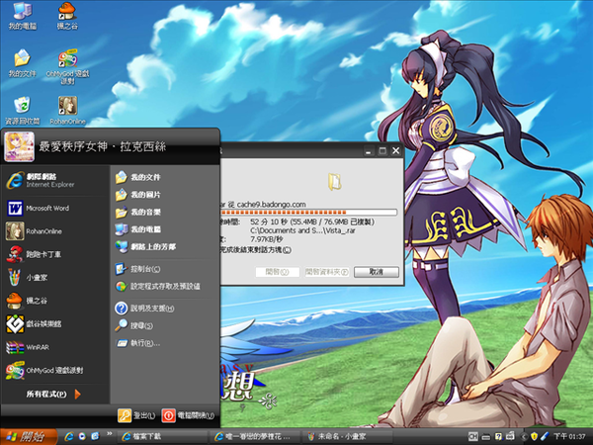Screen dimensions: 593x445
Task: Click the 電腦關機(U) shut down button
Action: 189,415
